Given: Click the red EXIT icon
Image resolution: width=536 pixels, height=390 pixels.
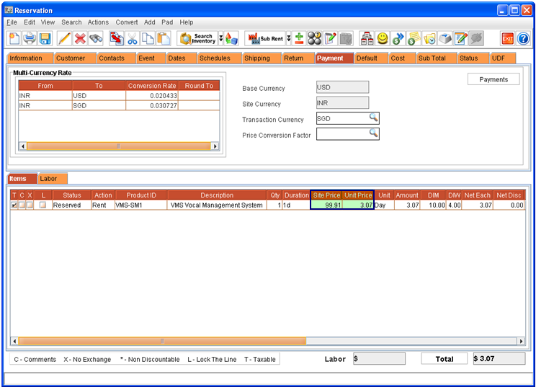Looking at the screenshot, I should coord(508,39).
